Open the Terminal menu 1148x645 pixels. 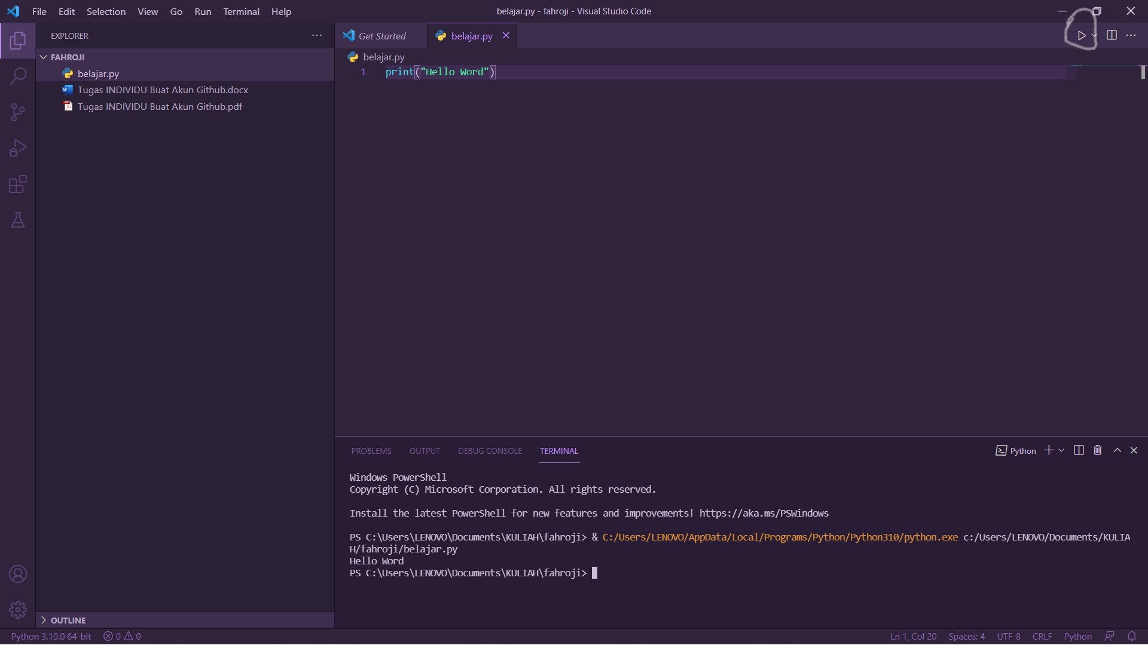[x=241, y=11]
